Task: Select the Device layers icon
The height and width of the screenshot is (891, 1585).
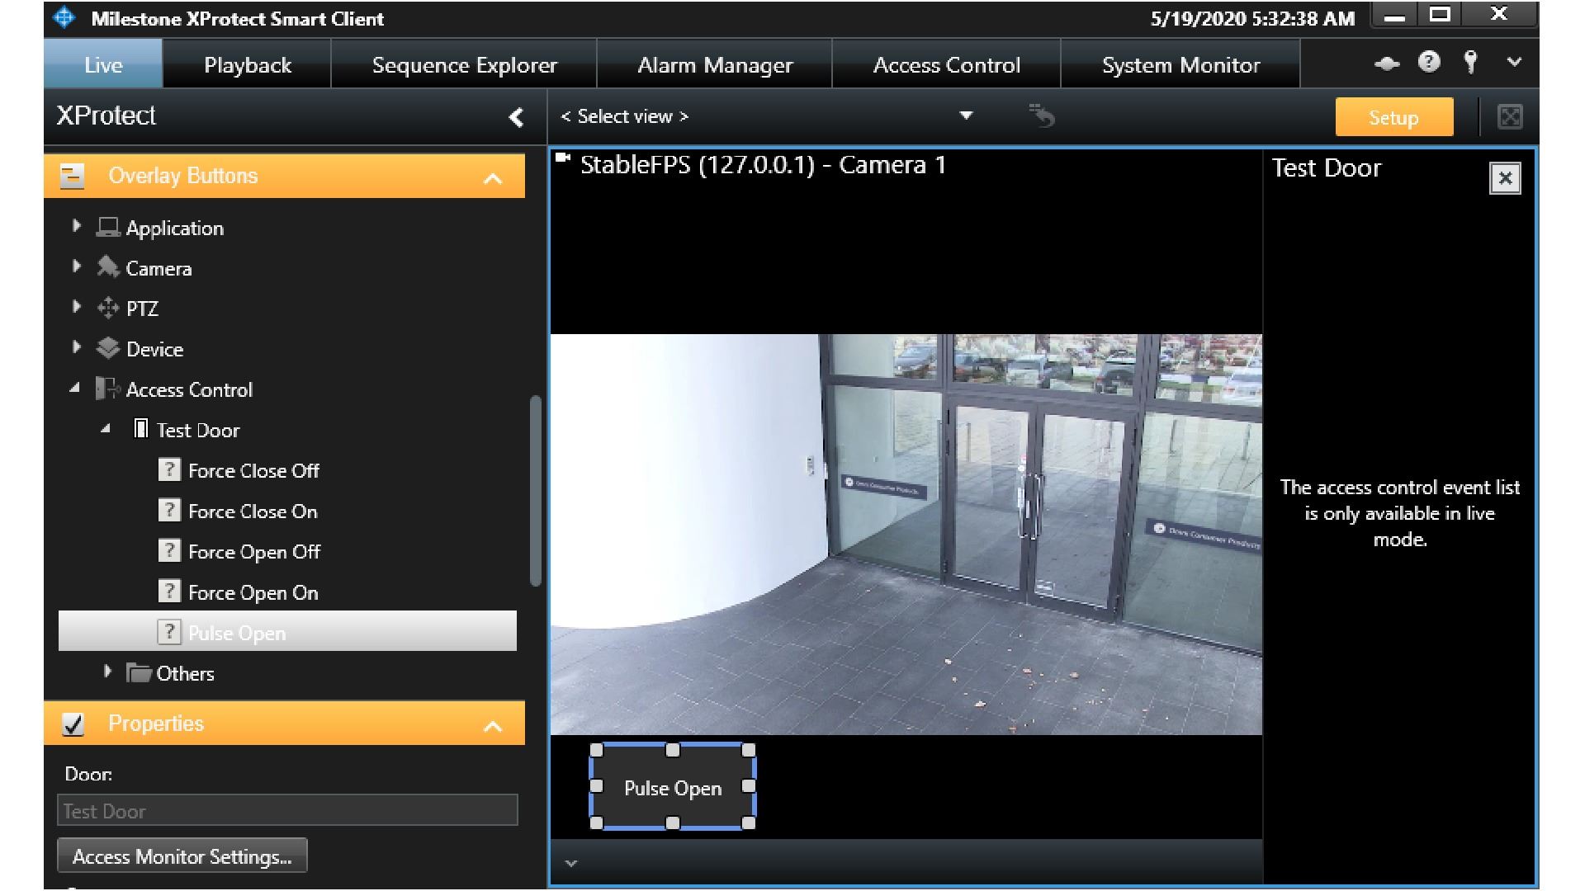Action: pos(108,348)
